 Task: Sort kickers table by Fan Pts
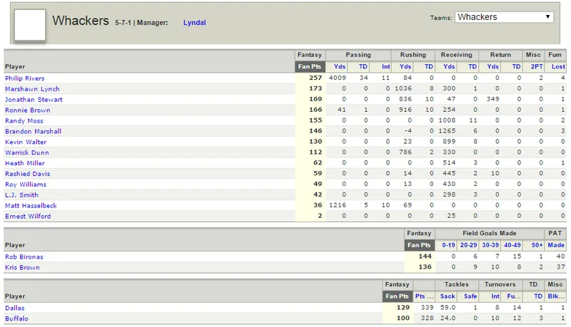coord(419,245)
